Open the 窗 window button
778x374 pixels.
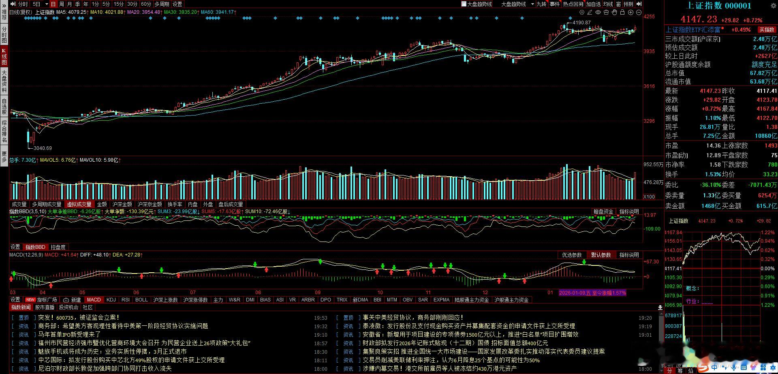click(x=618, y=4)
